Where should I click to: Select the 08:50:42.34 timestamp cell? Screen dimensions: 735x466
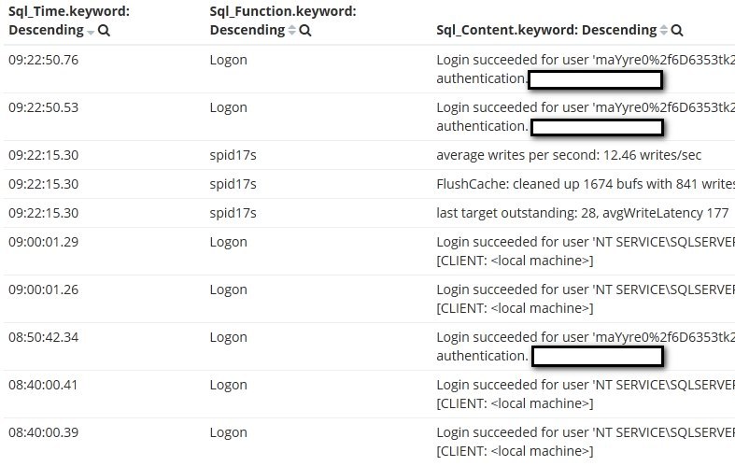pos(44,337)
